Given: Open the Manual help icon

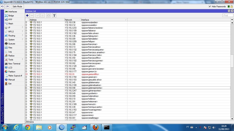Looking at the screenshot, I should (x=6, y=79).
